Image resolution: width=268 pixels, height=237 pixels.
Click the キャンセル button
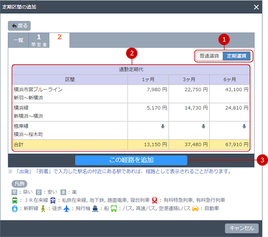point(242,228)
